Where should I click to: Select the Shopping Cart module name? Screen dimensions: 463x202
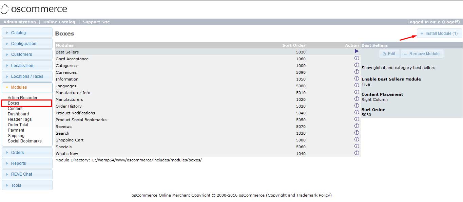click(70, 140)
